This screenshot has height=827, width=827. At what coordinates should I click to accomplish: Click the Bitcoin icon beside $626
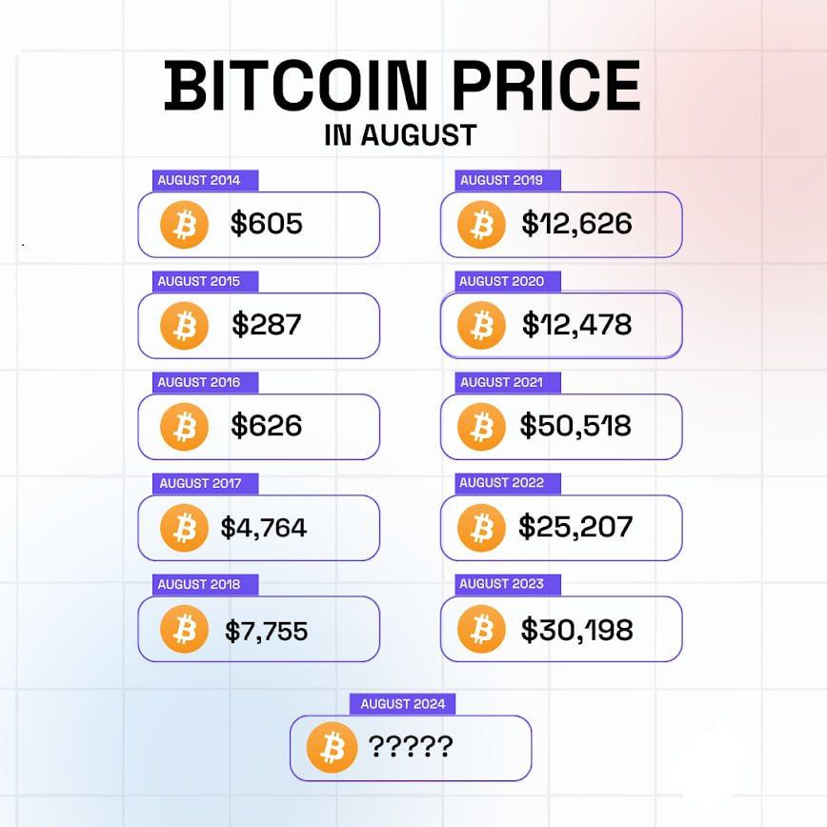pyautogui.click(x=184, y=427)
